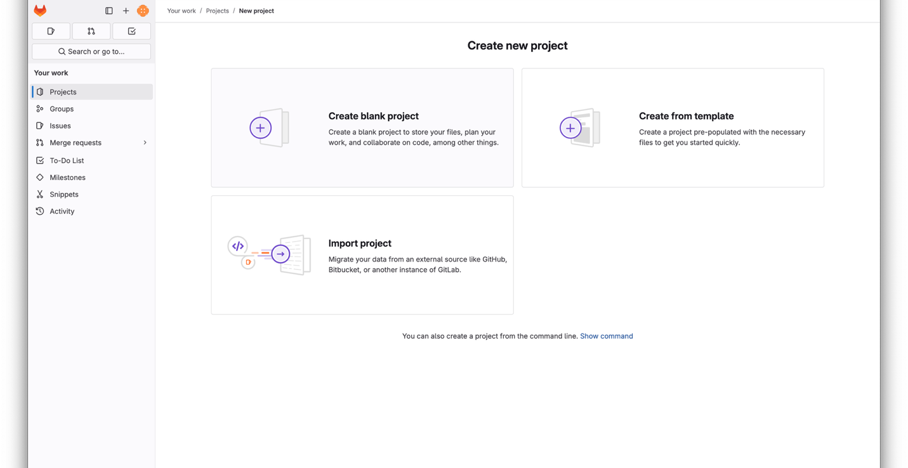Open the Assigned issues shortcut icon
This screenshot has height=468, width=908.
click(x=51, y=30)
